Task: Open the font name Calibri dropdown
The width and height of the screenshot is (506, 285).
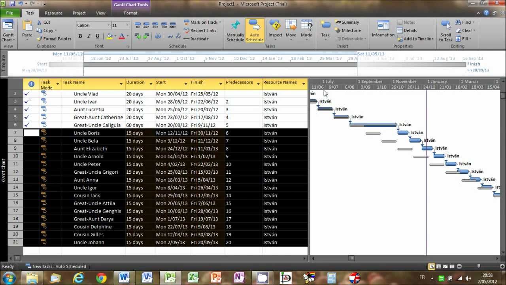Action: [x=109, y=25]
